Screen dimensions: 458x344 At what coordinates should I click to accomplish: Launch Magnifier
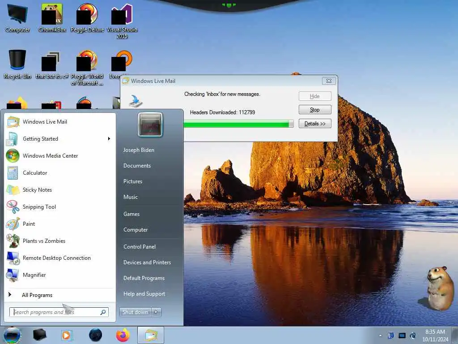pyautogui.click(x=60, y=275)
